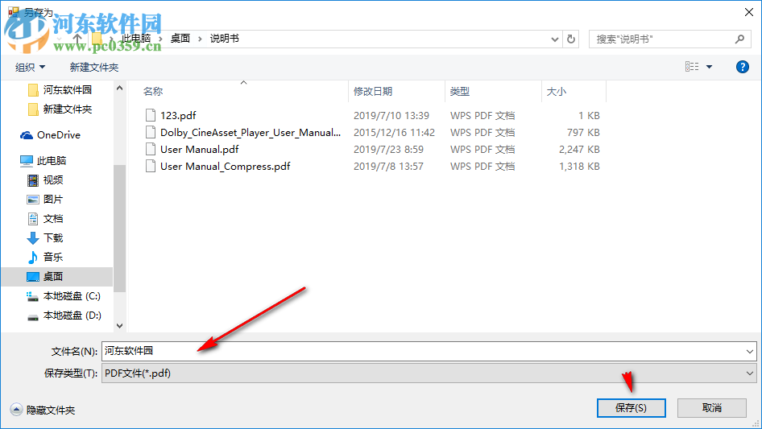Click the search magnifier icon

click(x=739, y=39)
